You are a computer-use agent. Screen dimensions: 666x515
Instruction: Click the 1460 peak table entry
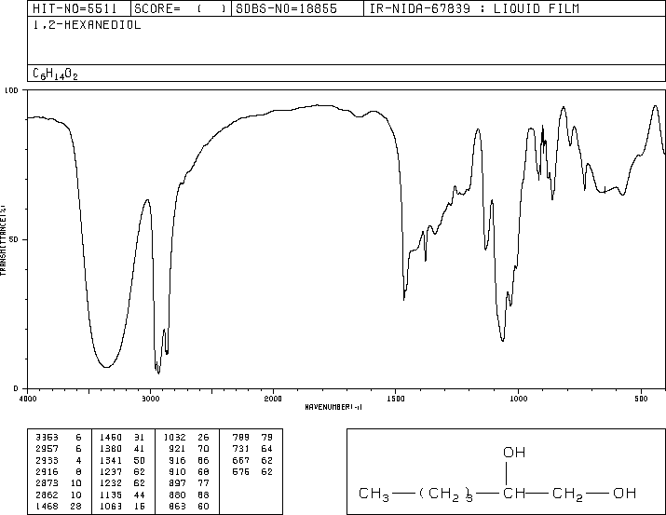pos(122,437)
